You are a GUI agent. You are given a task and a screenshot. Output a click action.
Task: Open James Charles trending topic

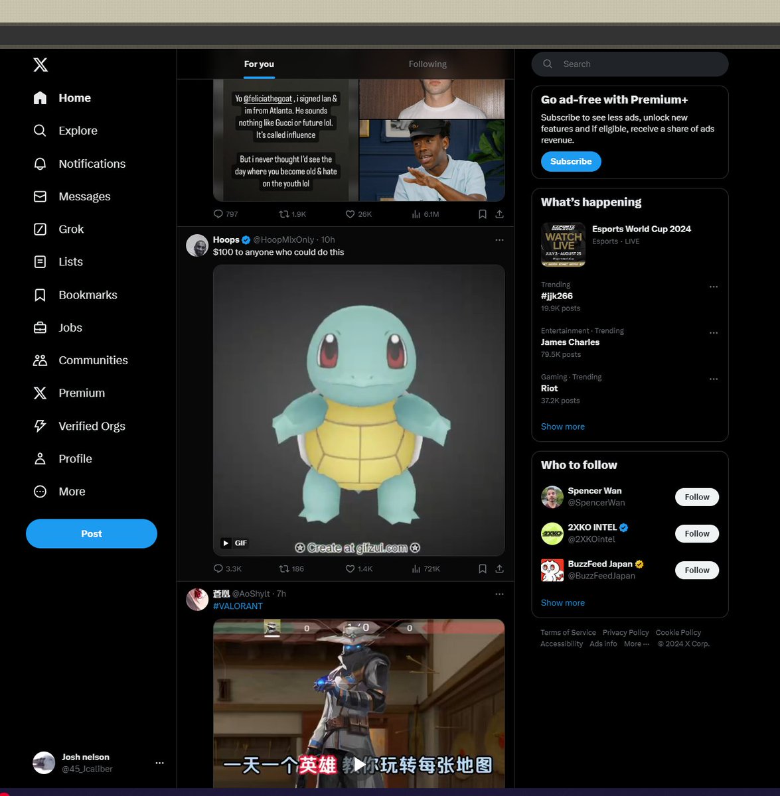pos(570,342)
